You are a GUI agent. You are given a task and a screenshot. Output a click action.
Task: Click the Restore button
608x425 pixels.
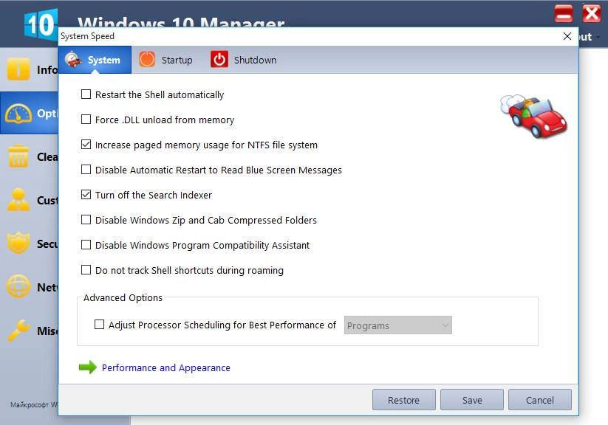click(403, 400)
